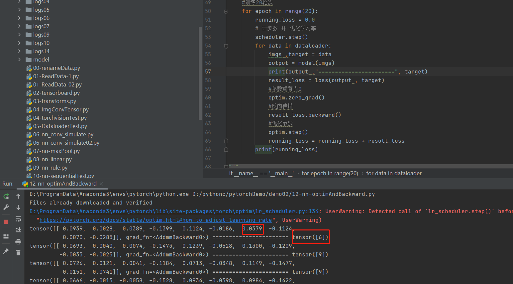
Task: Click the editor horizontal scrollbar
Action: 370,166
